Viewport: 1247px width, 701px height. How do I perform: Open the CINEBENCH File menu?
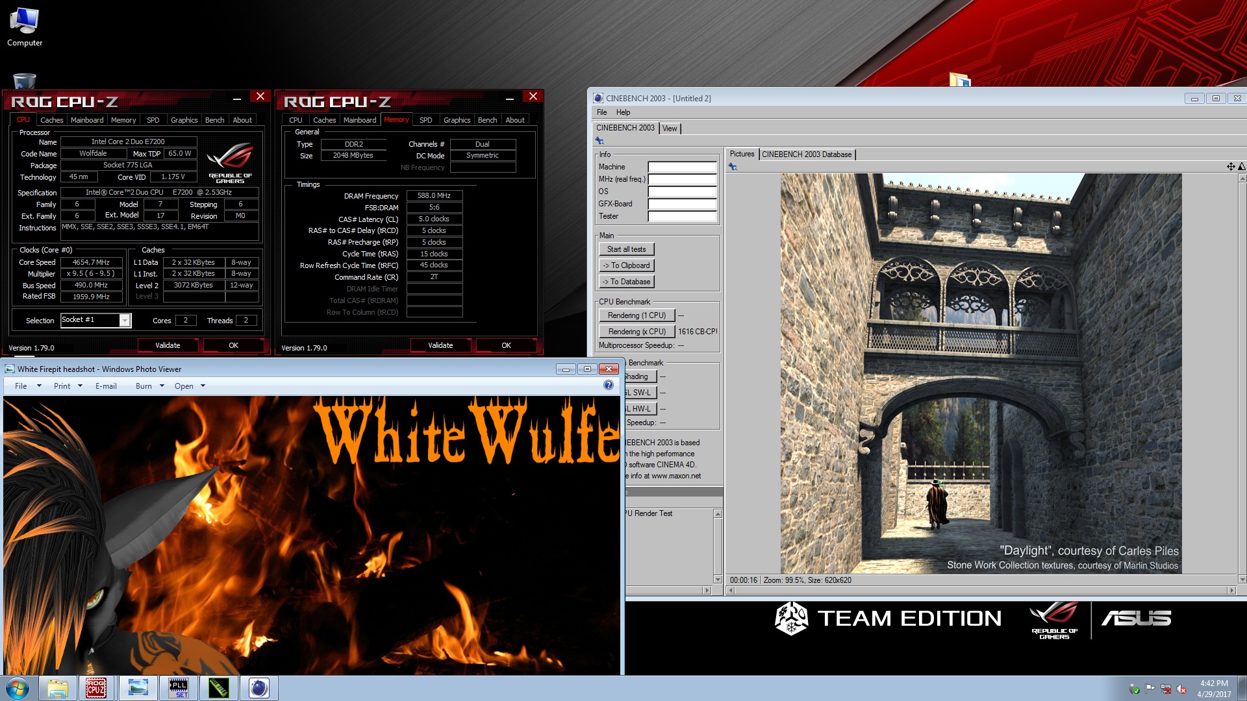[601, 112]
